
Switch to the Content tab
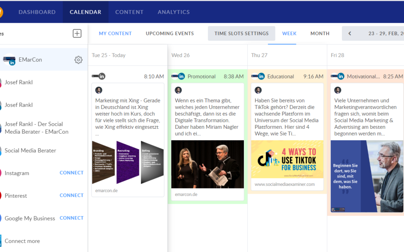coord(129,12)
